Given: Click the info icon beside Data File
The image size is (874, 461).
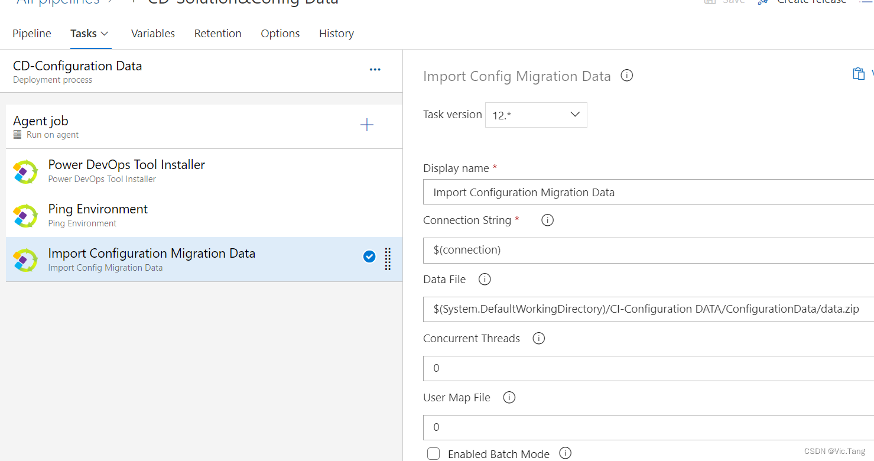Looking at the screenshot, I should (484, 278).
